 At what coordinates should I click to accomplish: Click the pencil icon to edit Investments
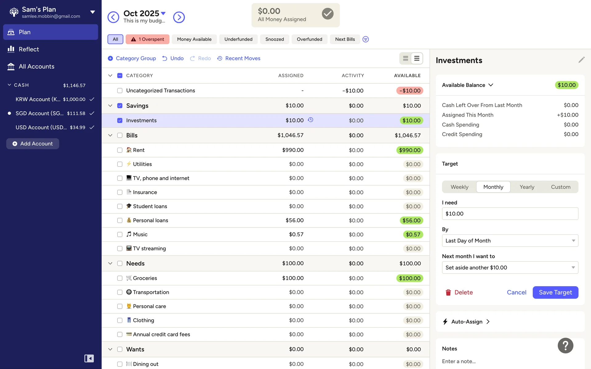click(x=581, y=60)
